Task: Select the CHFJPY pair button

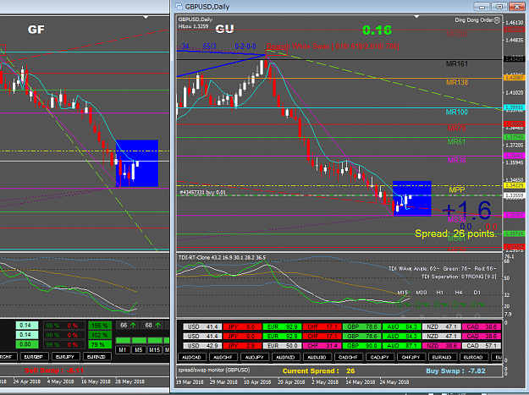Action: point(411,357)
